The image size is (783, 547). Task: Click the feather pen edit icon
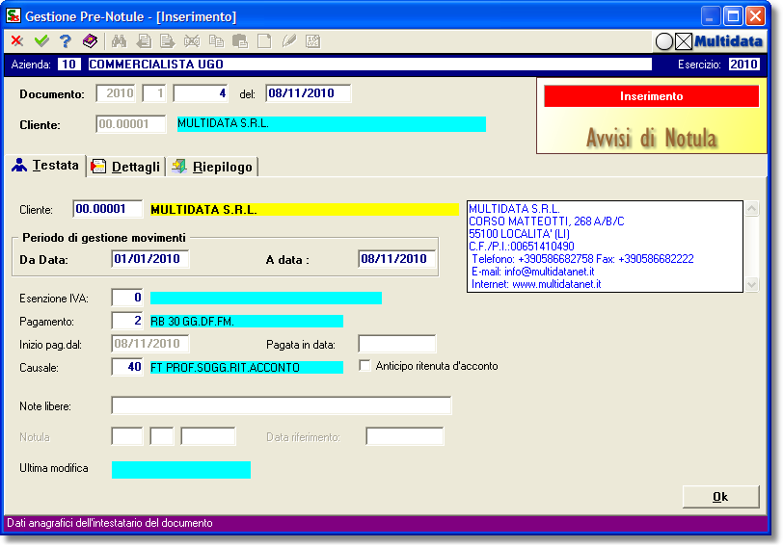[289, 40]
